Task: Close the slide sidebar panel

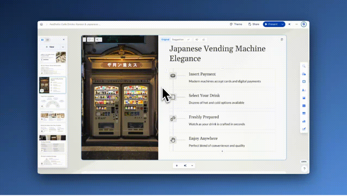Action: (x=64, y=40)
